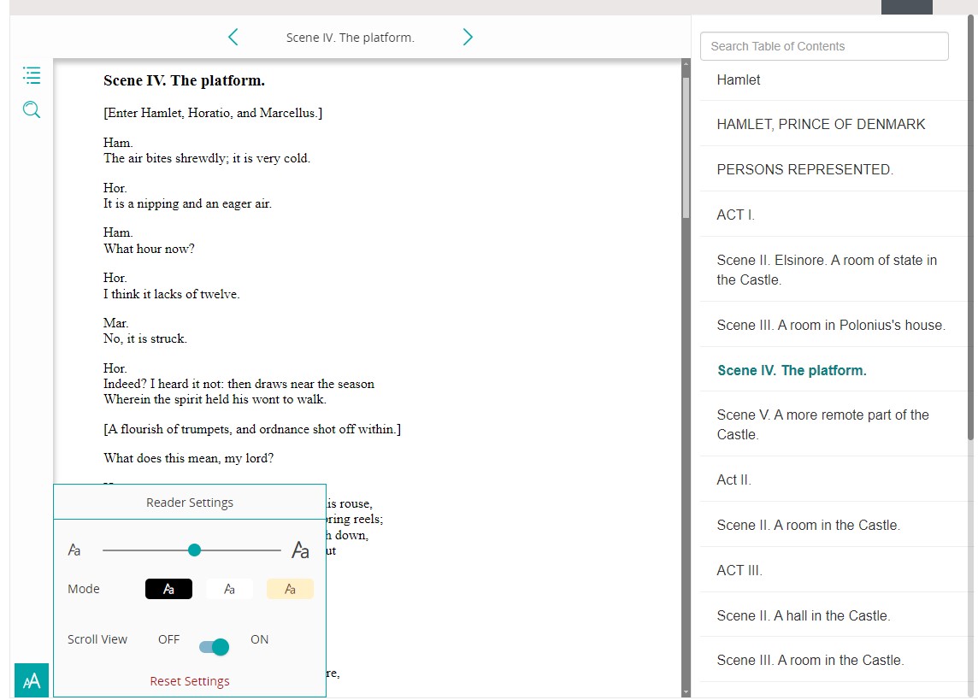
Task: Click the Scene IV. The platform. heading text
Action: point(184,80)
